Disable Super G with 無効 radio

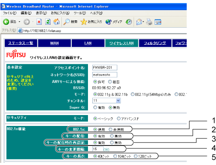(110, 107)
